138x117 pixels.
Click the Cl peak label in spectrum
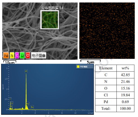tap(26, 71)
